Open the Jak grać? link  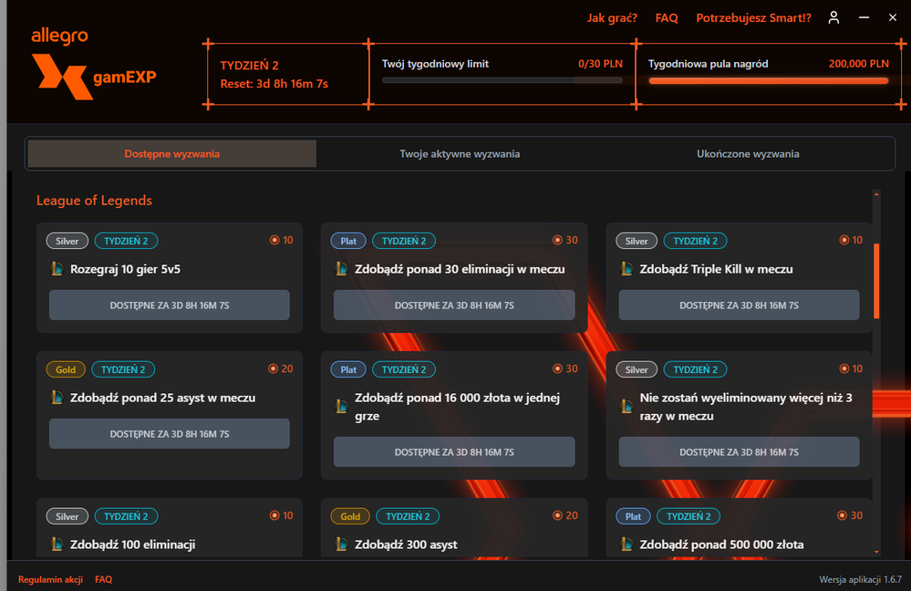612,18
